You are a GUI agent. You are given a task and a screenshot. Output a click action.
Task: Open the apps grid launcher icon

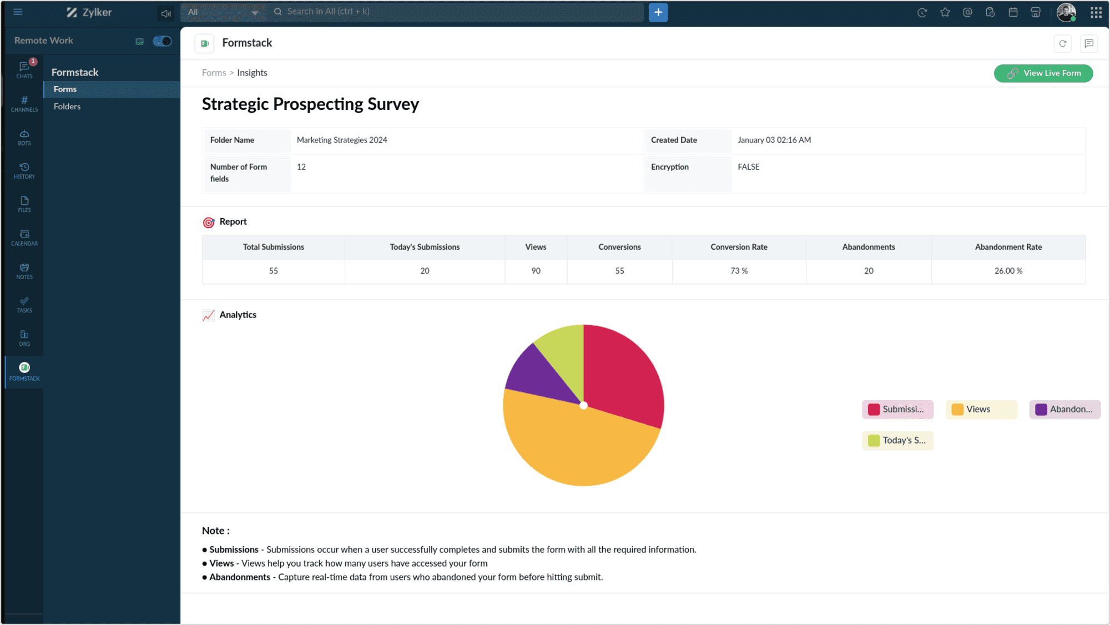point(1096,12)
